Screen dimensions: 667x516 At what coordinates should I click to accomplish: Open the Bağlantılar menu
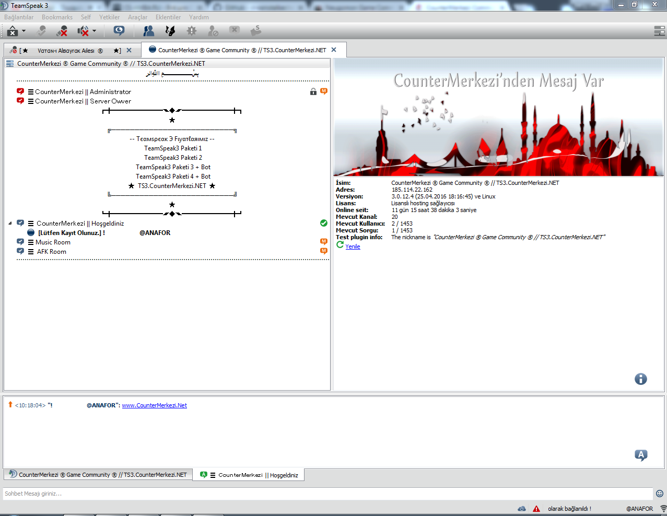(19, 17)
